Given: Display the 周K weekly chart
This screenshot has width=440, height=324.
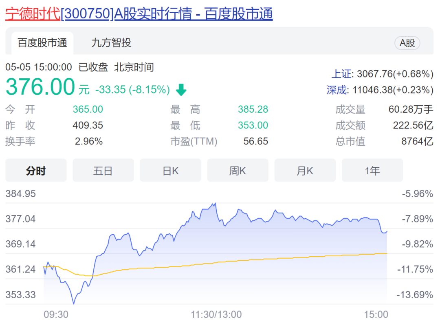Looking at the screenshot, I should tap(238, 171).
